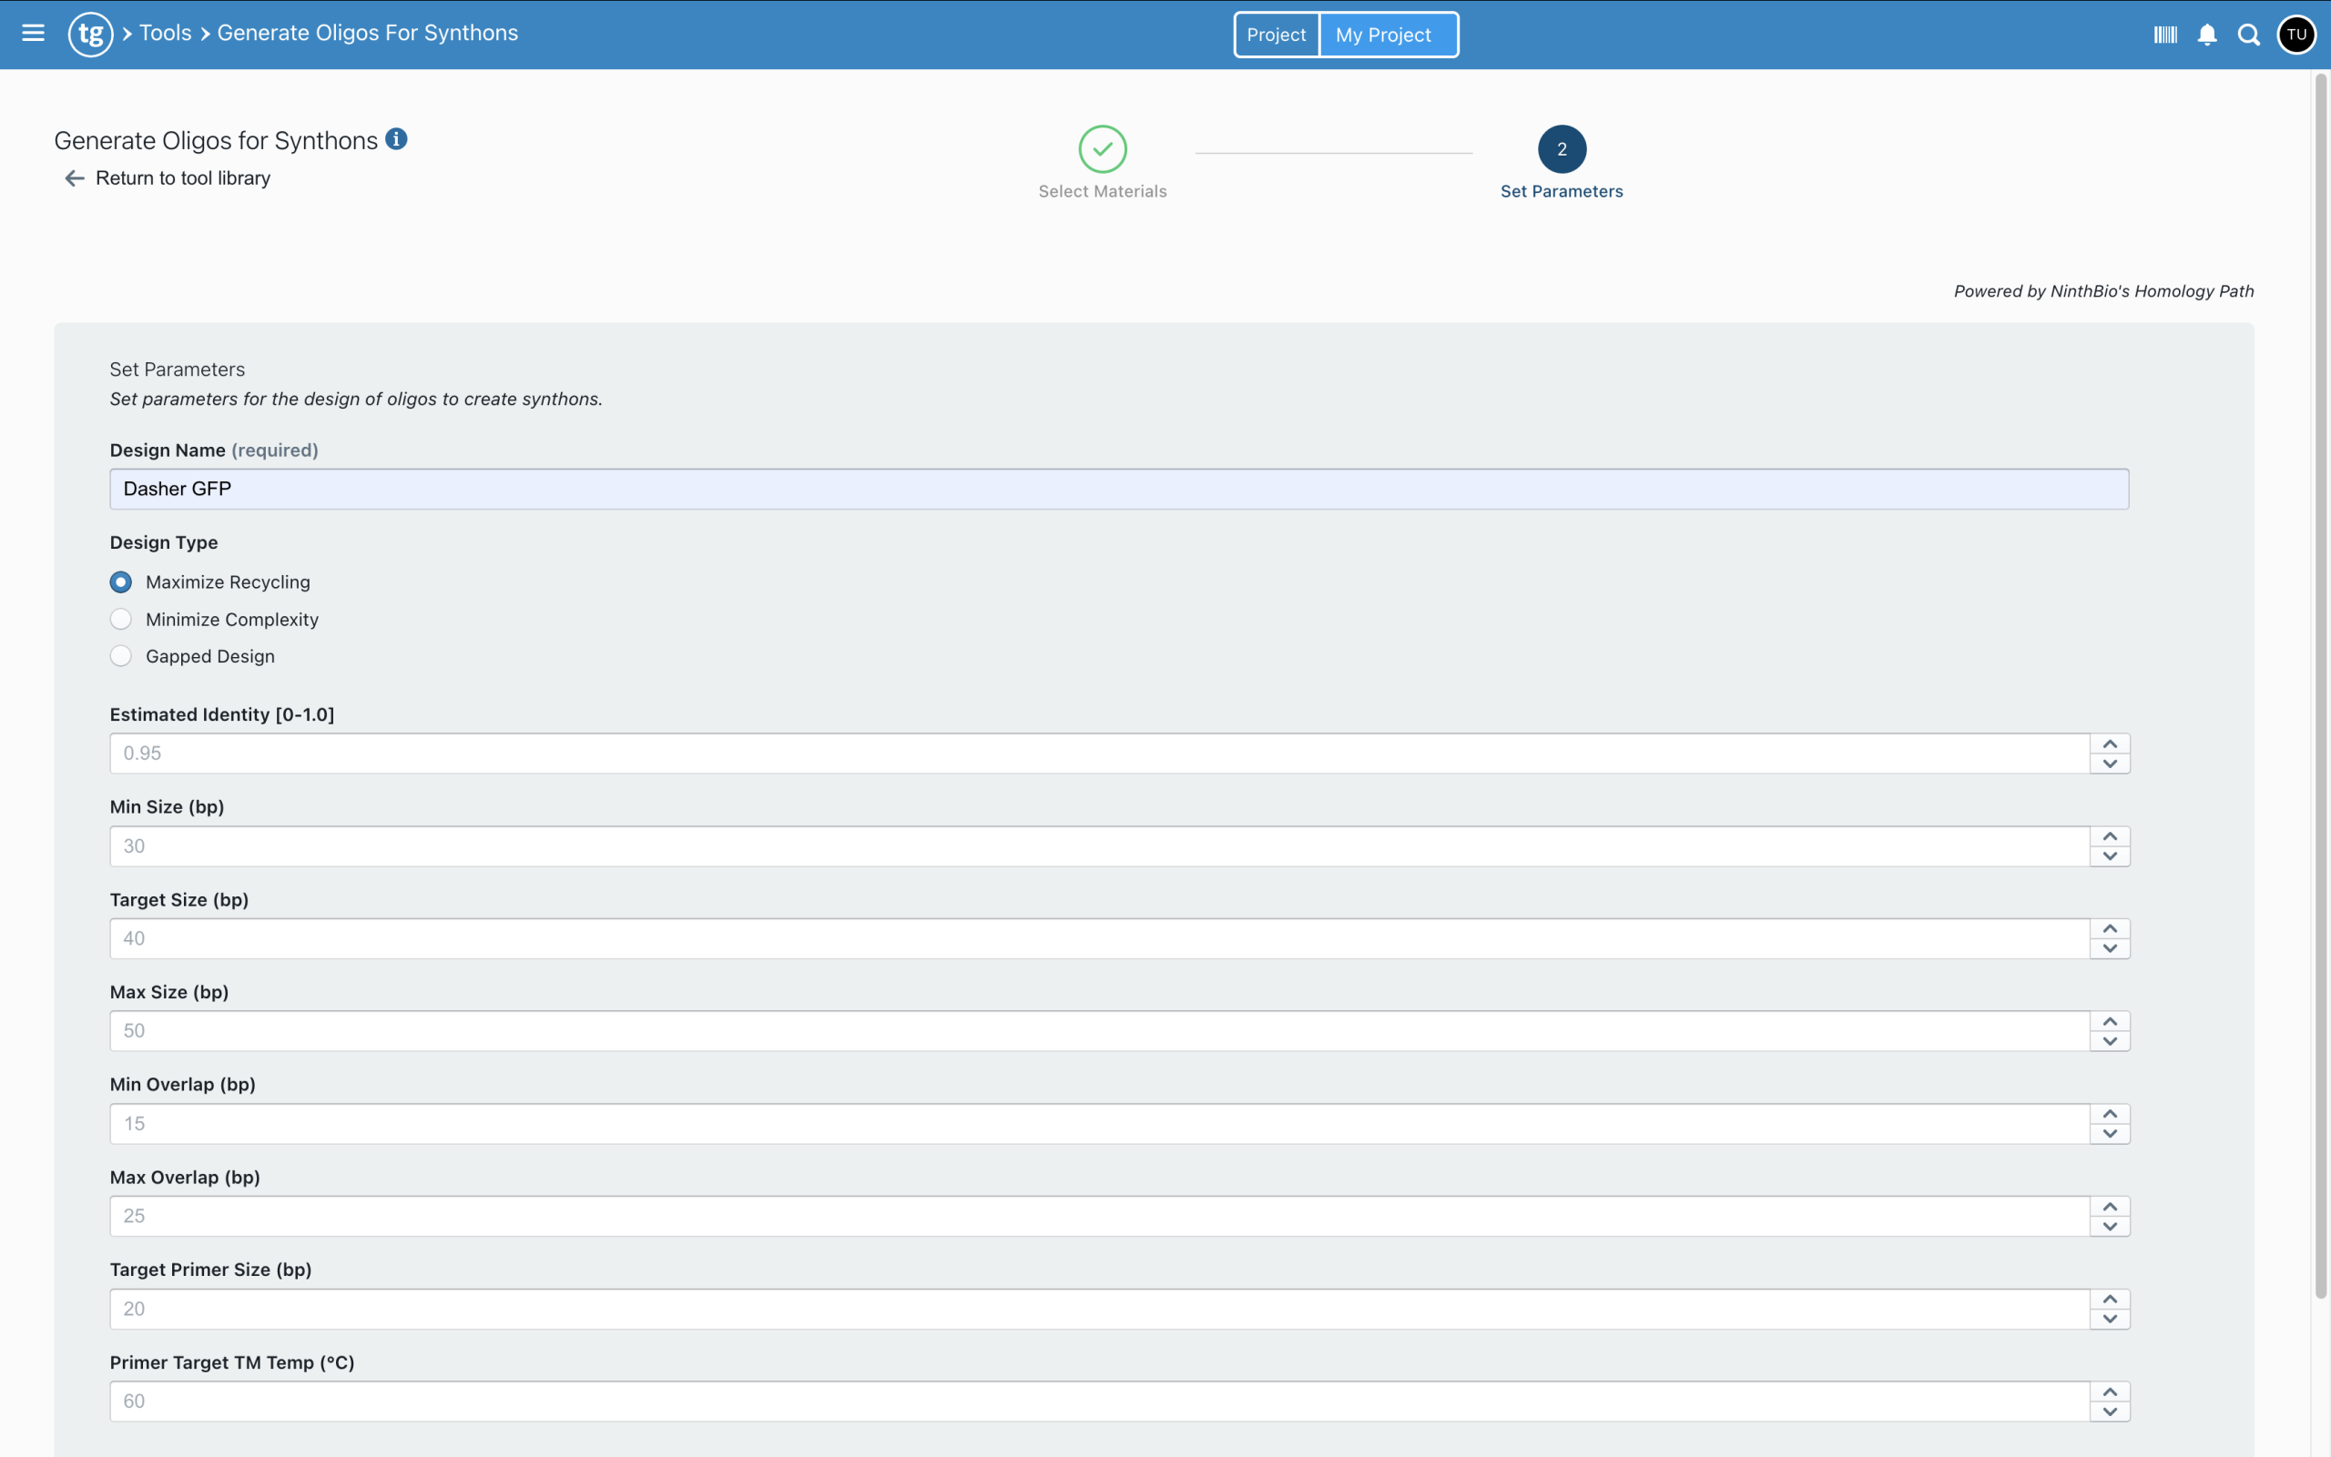
Task: Click the Return to tool library arrow icon
Action: 76,178
